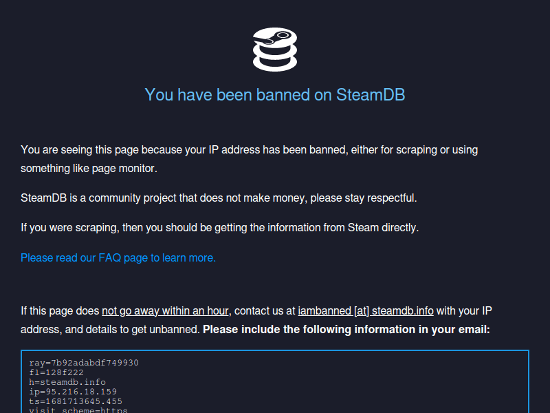Click the ray=7b92adabdf749930 line
Image resolution: width=550 pixels, height=413 pixels.
(x=84, y=363)
